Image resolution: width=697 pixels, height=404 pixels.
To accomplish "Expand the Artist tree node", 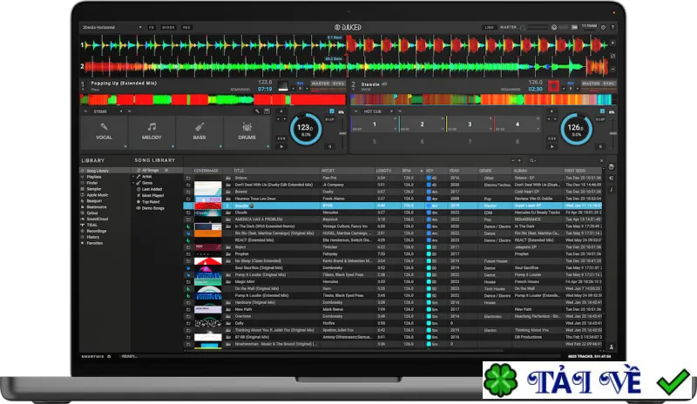I will point(133,177).
